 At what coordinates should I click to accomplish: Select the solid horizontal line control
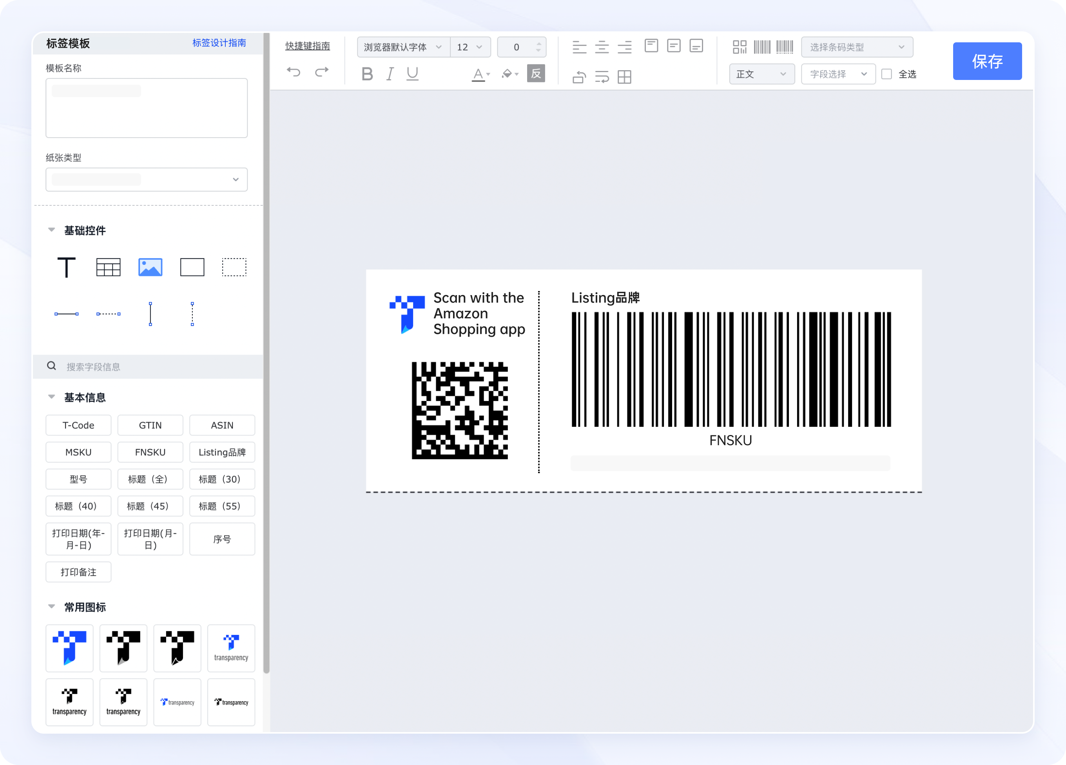point(66,314)
